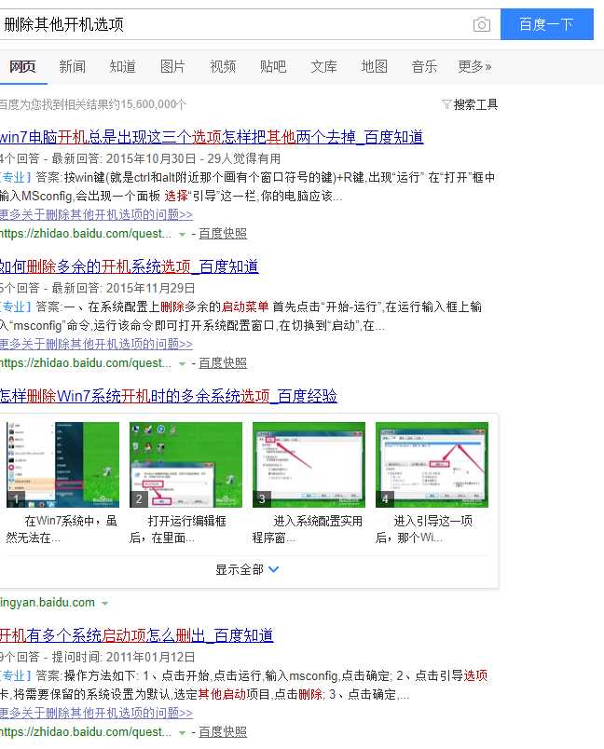This screenshot has width=604, height=749.
Task: Click 更多关于删除其他开机选项的问题 under first result
Action: coord(96,215)
